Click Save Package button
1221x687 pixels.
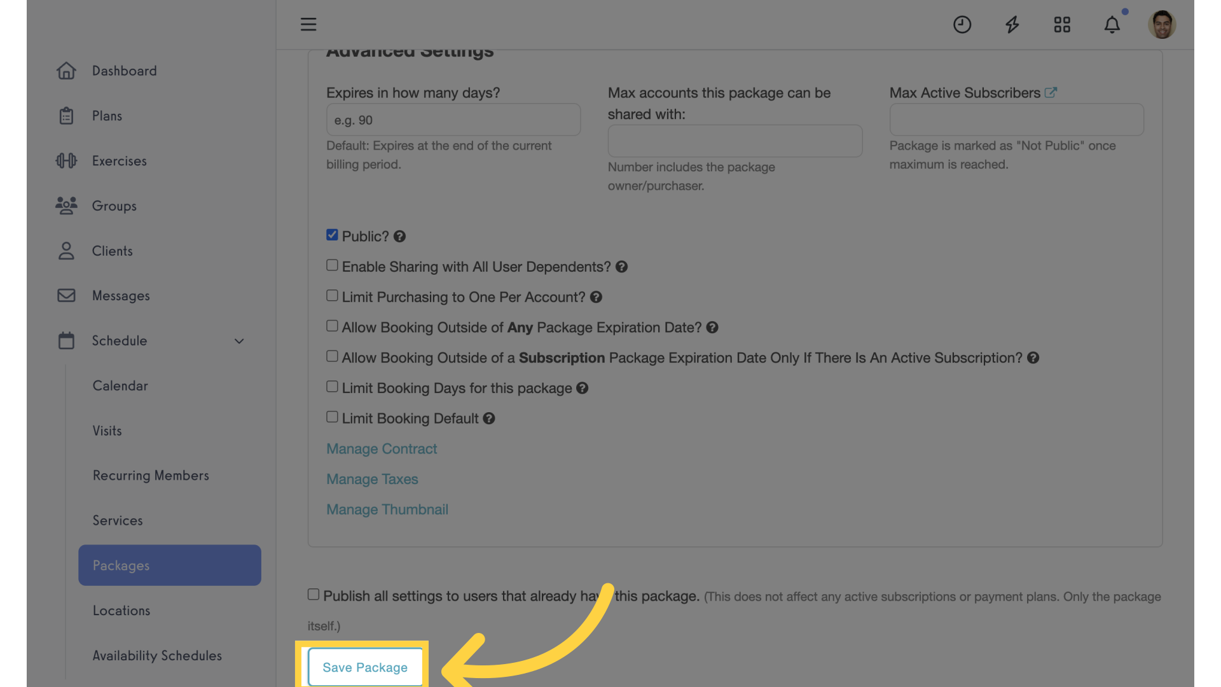click(x=365, y=668)
